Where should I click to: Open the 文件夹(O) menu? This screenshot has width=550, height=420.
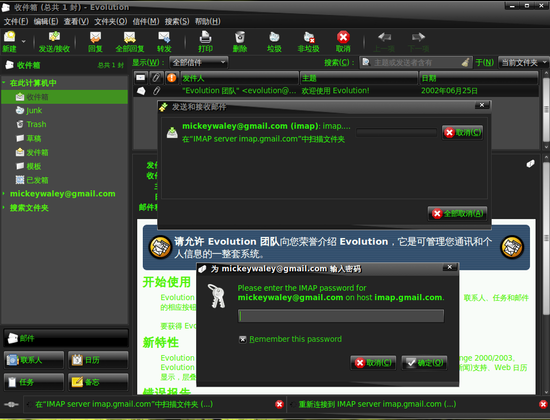[111, 22]
